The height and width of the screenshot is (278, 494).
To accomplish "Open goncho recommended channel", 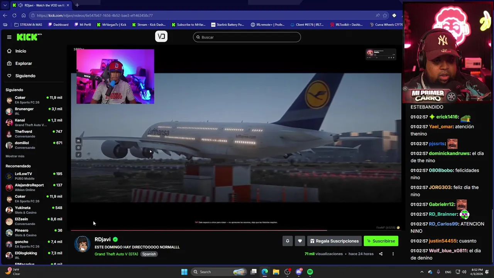I will 34,244.
